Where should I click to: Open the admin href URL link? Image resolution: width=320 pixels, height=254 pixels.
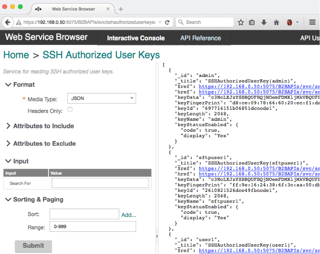tap(259, 92)
